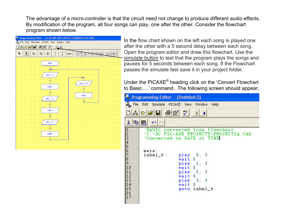Open PICAXE menu in Untitled:2 window
The width and height of the screenshot is (287, 222).
click(174, 104)
